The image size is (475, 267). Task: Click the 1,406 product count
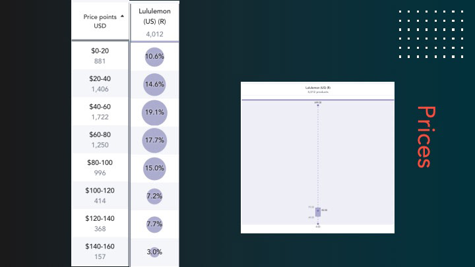point(100,89)
